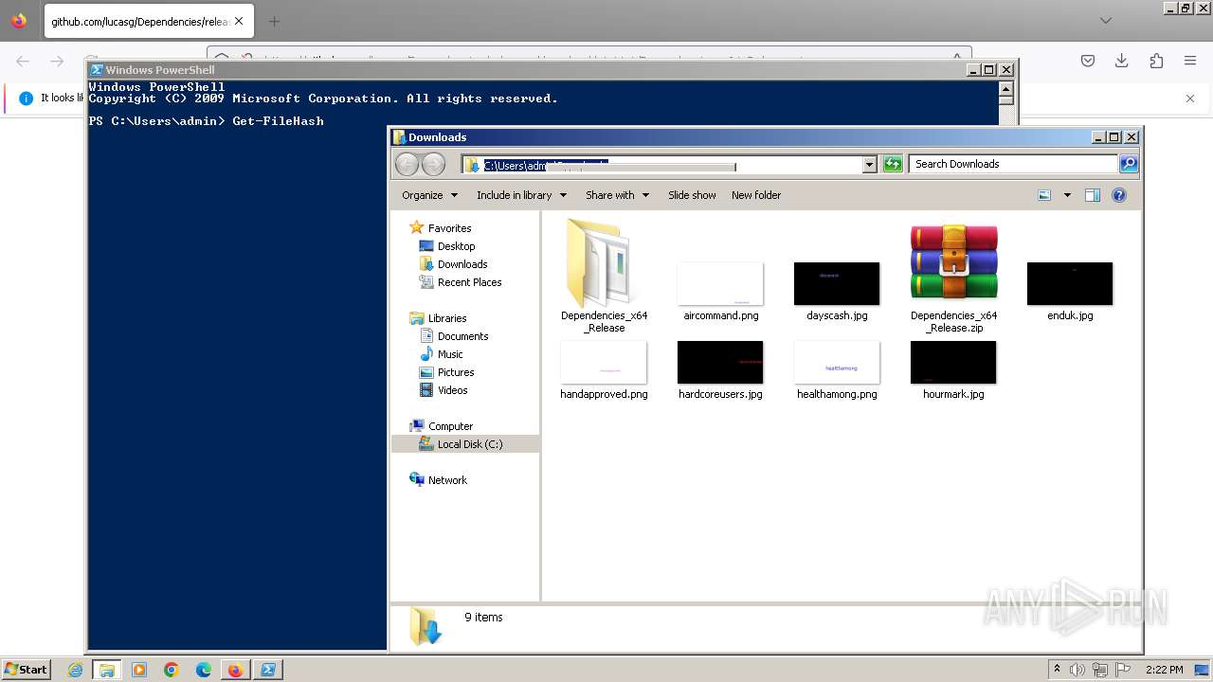The image size is (1213, 682).
Task: Open the Music library
Action: coord(450,354)
